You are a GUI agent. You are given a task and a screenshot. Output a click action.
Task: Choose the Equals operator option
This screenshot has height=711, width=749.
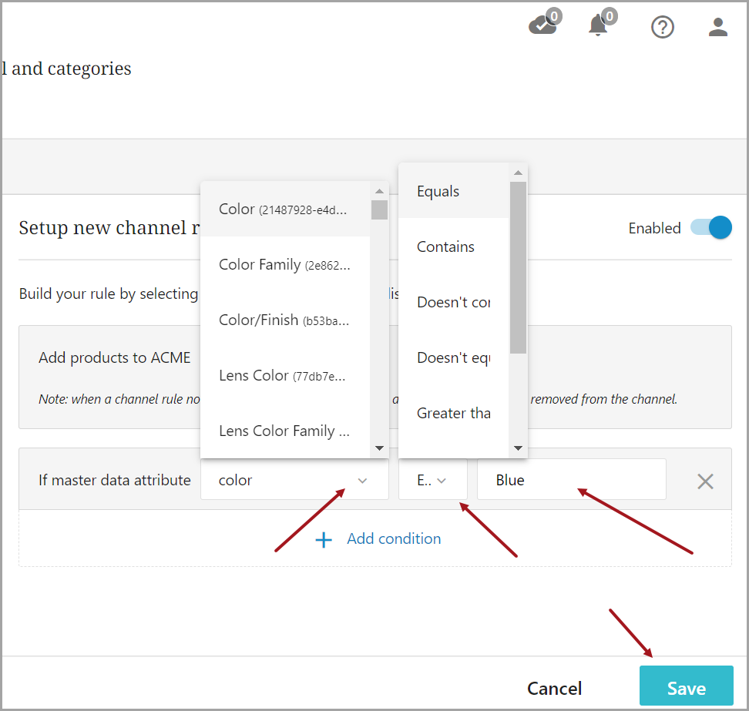click(439, 192)
